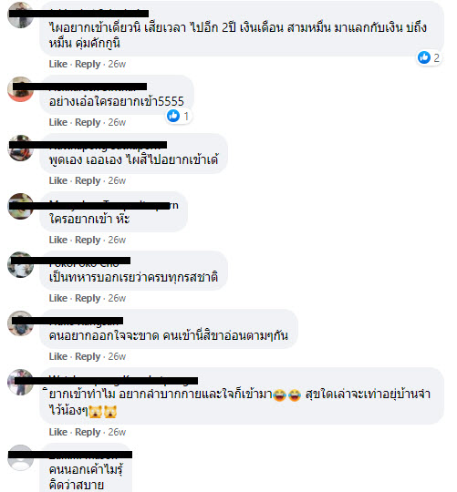Open the avatar beside the laughing emoji comment
Screen dimensions: 457x492
(x=20, y=382)
